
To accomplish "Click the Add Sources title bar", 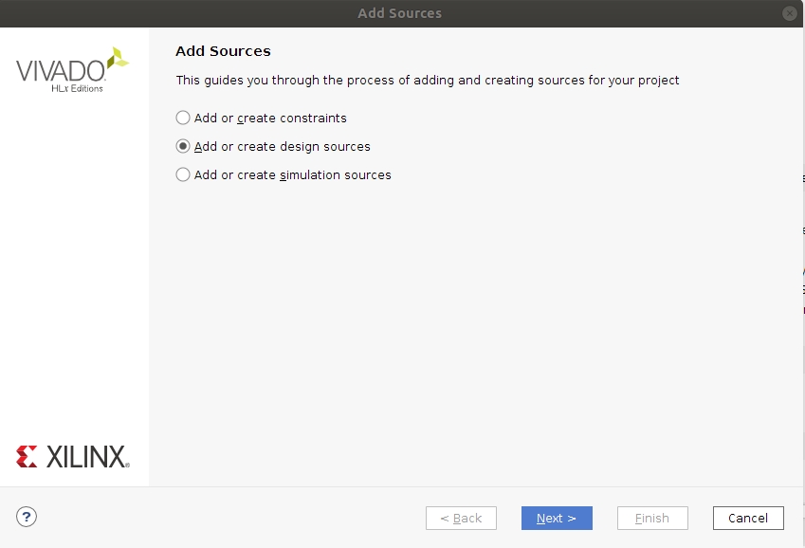I will [x=399, y=13].
